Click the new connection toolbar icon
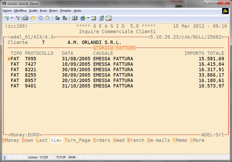232x162 pixels. tap(6, 18)
